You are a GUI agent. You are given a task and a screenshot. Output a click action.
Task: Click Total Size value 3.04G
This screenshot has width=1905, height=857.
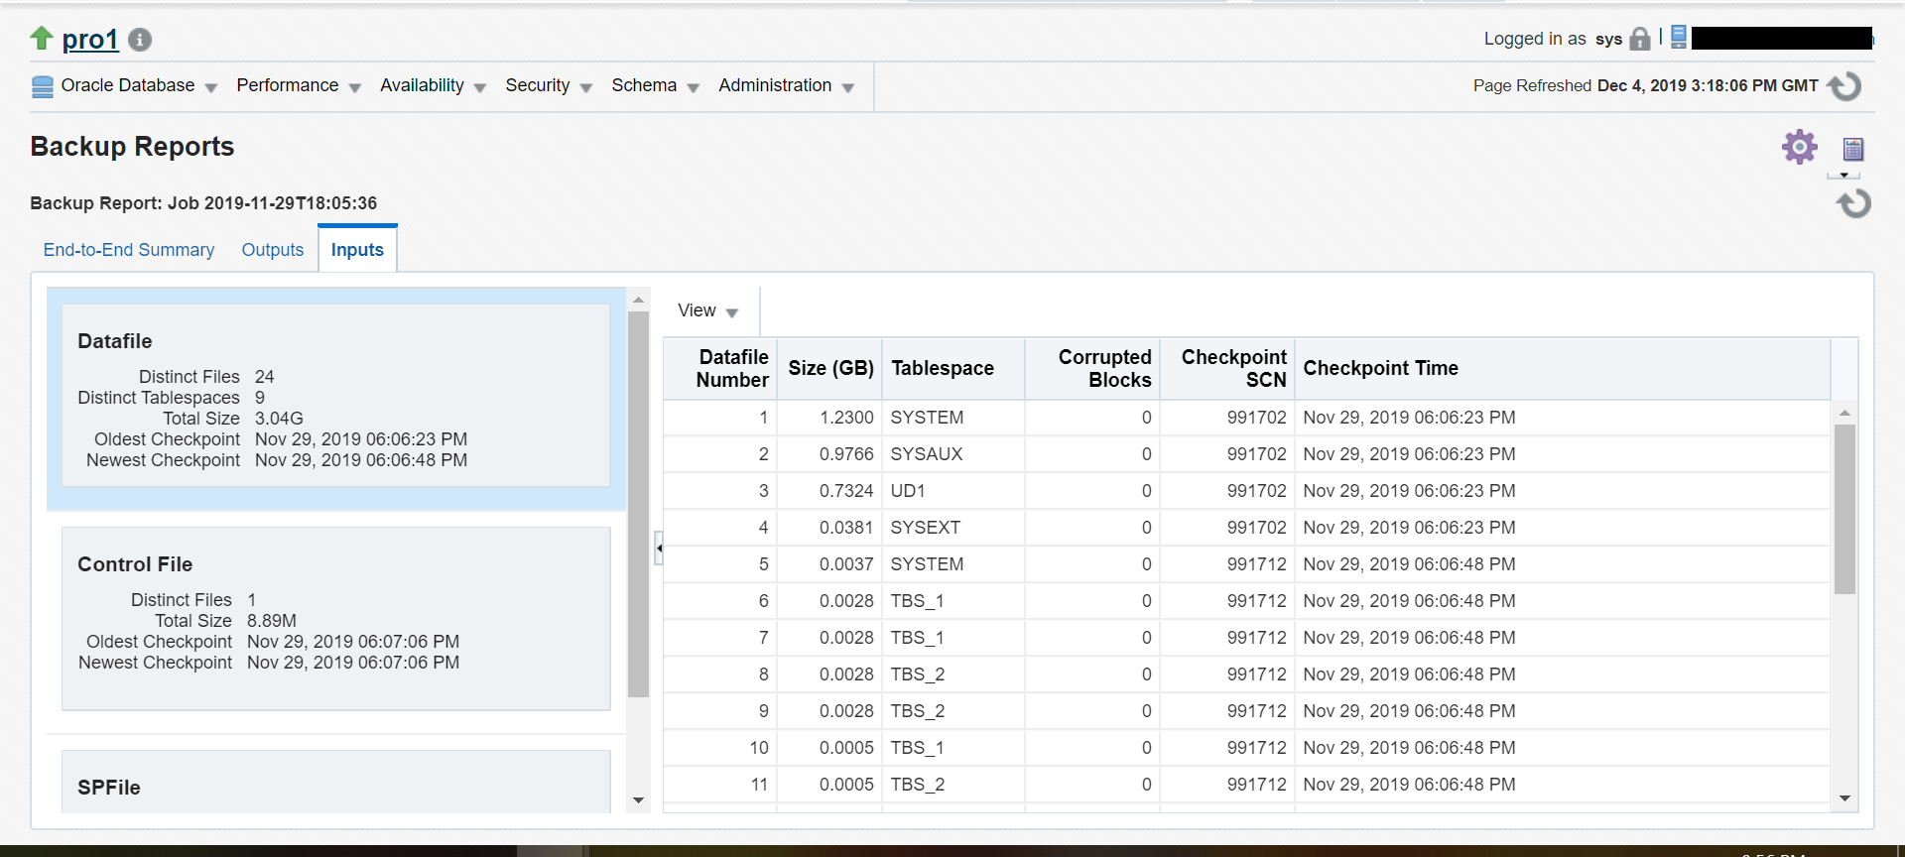click(279, 419)
